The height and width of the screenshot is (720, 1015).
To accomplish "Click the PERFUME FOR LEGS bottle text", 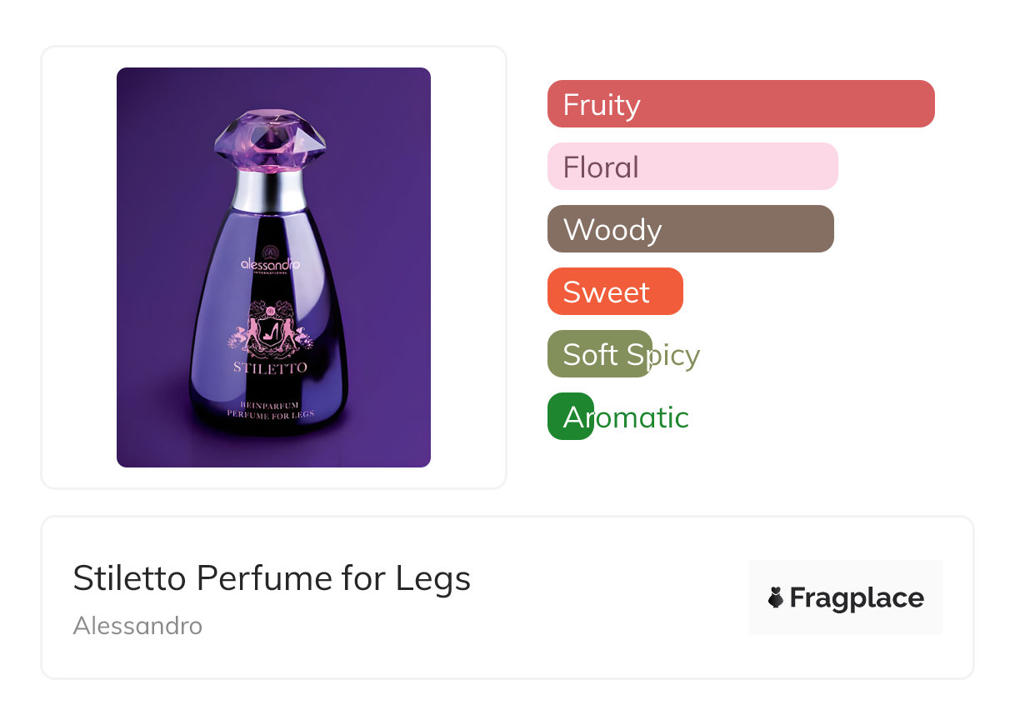I will 269,414.
